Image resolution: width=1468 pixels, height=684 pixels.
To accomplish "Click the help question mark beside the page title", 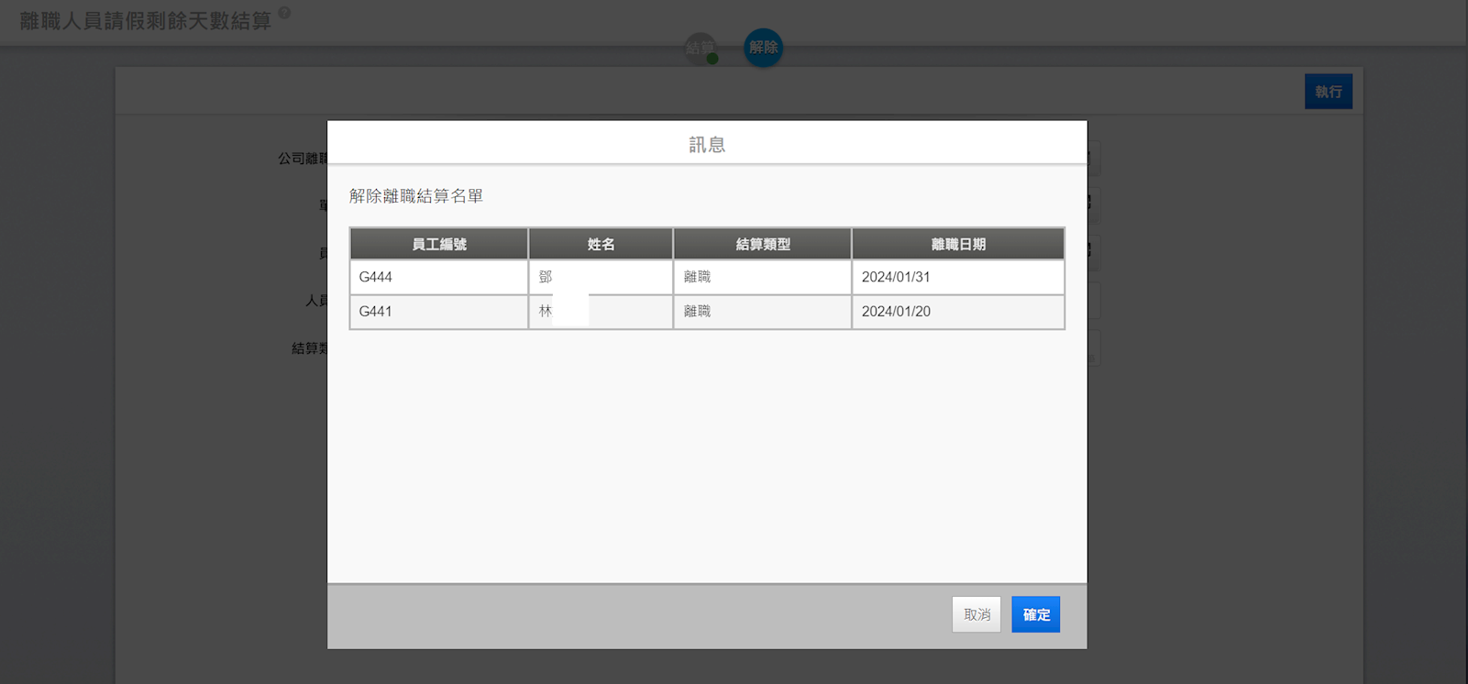I will tap(284, 13).
